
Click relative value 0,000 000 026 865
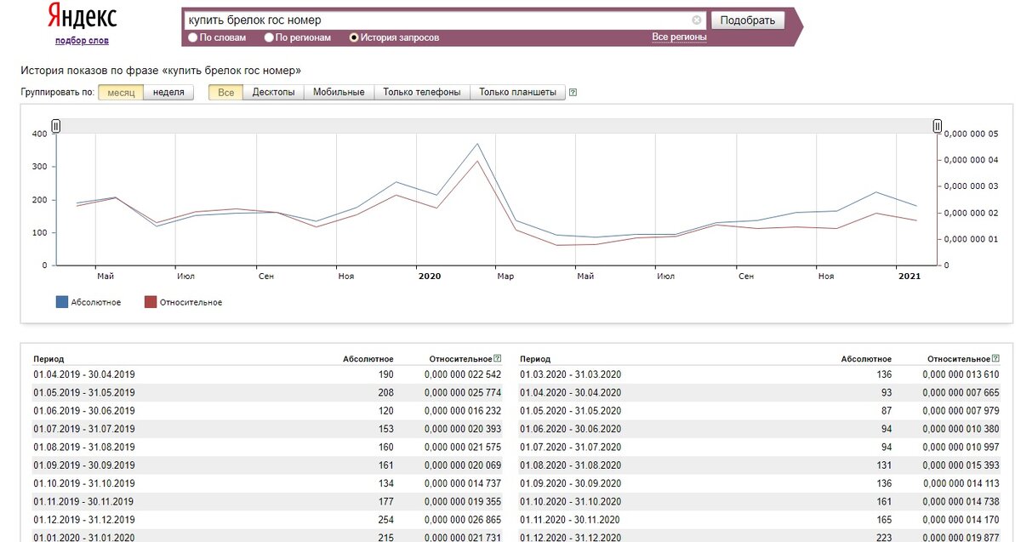pos(462,520)
